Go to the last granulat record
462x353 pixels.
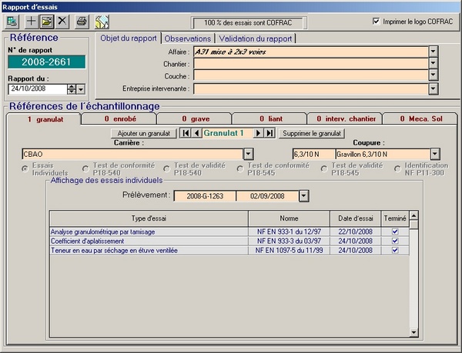pos(269,133)
